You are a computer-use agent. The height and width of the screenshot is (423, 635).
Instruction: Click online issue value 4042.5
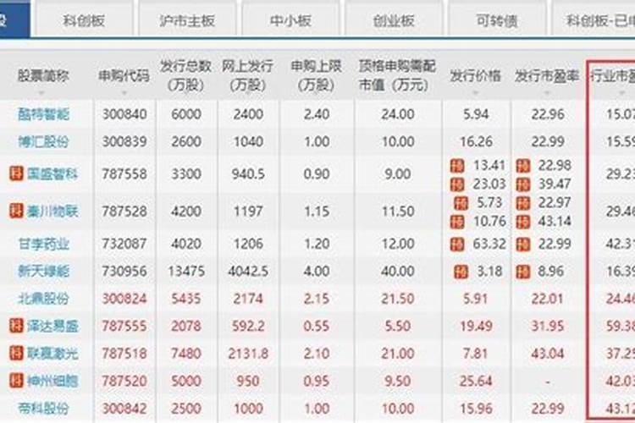[248, 271]
